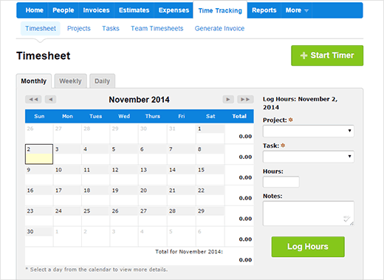Viewport: 384px width, 280px height.
Task: Open the People tab
Action: tap(64, 10)
